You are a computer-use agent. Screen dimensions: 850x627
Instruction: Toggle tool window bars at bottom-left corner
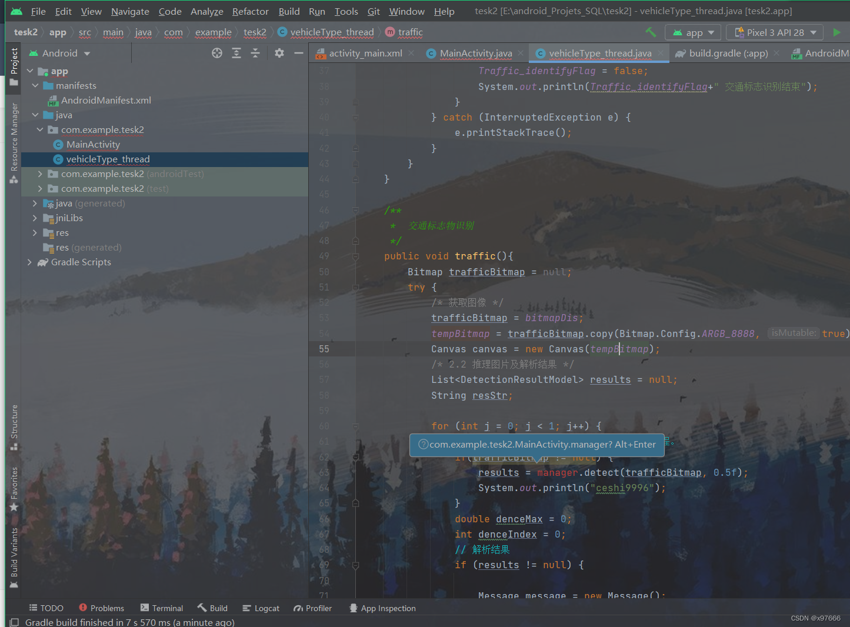pos(14,622)
